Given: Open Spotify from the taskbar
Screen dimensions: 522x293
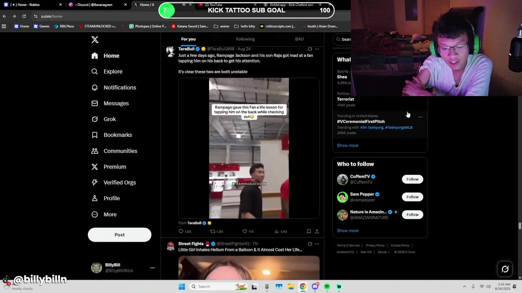Looking at the screenshot, I should coord(327,286).
